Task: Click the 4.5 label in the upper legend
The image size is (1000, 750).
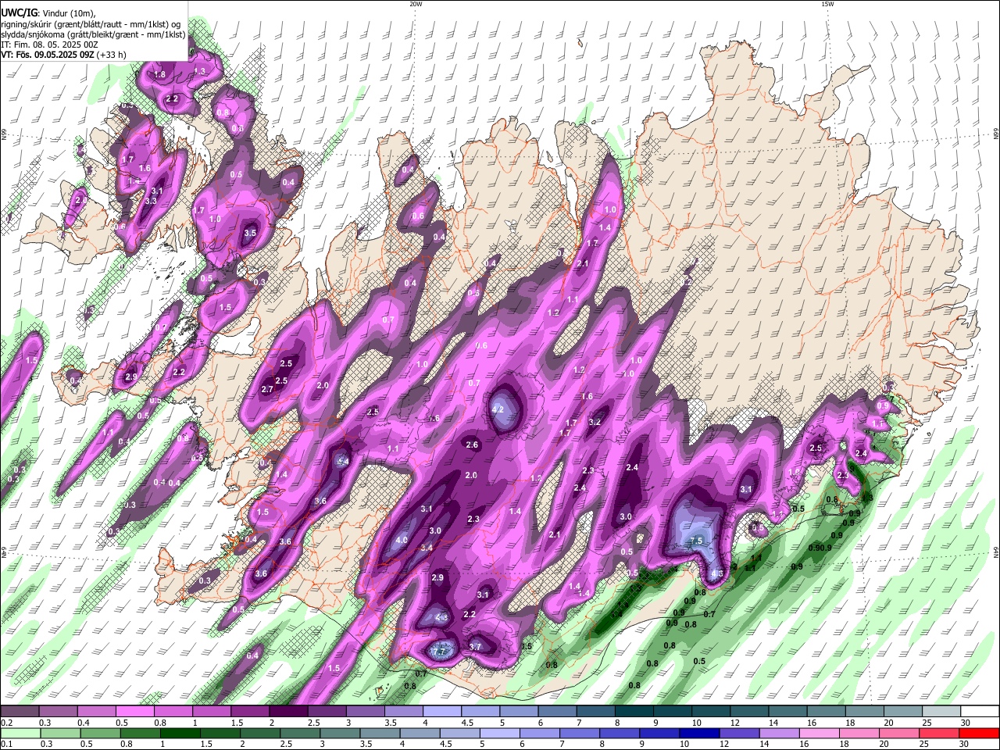Action: pos(467,723)
